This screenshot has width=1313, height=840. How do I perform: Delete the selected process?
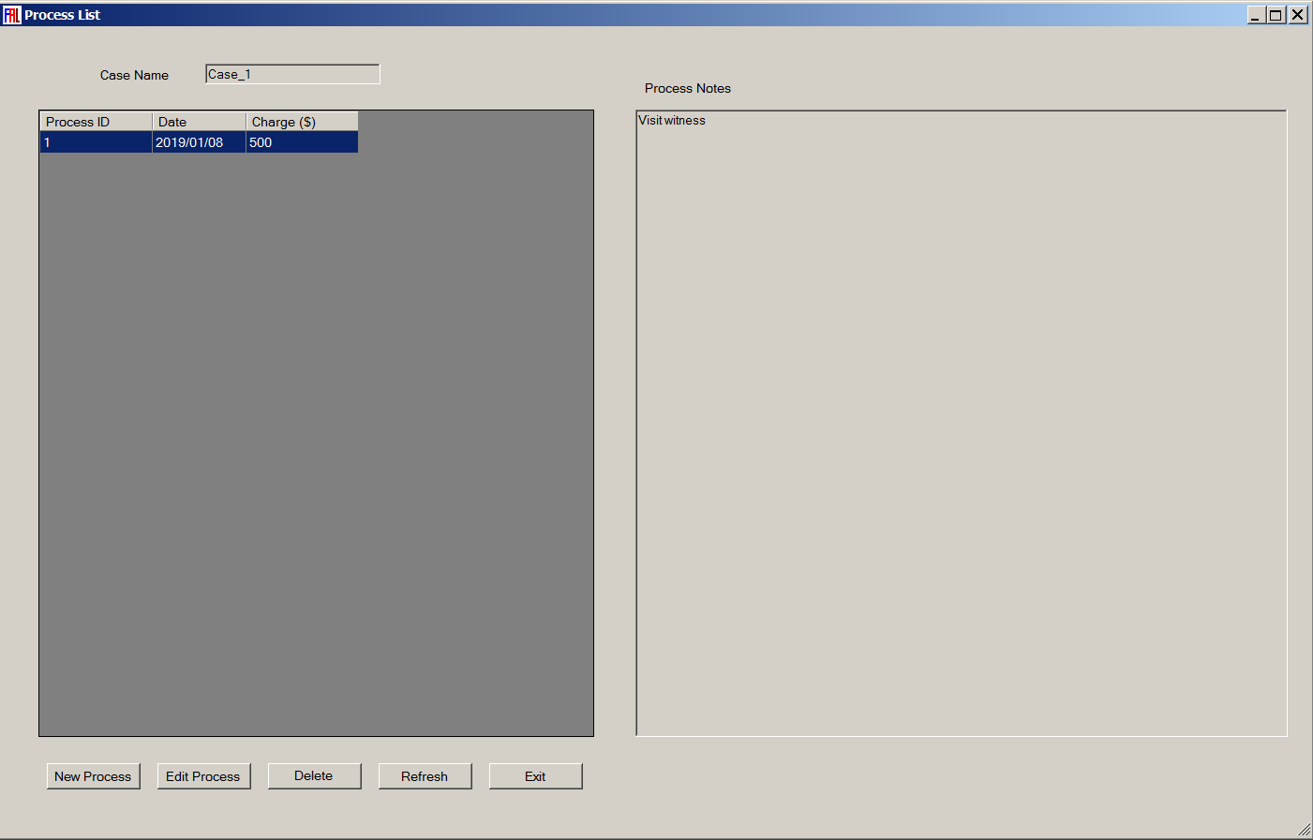(x=314, y=776)
